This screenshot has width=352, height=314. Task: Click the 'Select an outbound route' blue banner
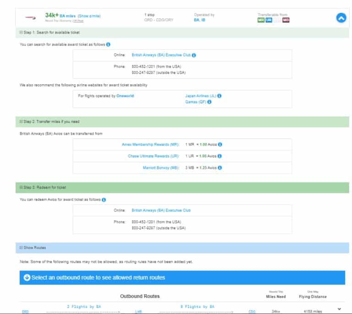(x=182, y=278)
